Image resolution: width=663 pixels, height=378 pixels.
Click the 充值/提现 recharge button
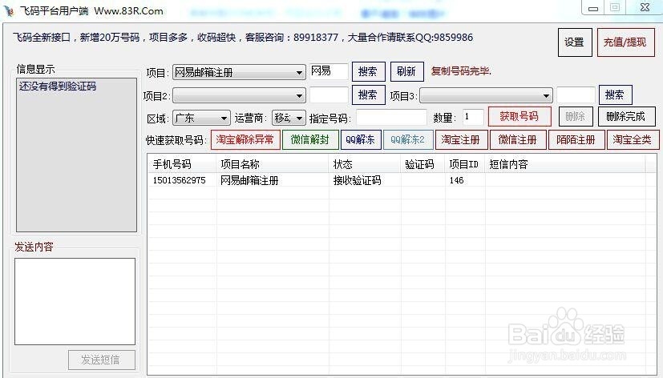625,42
